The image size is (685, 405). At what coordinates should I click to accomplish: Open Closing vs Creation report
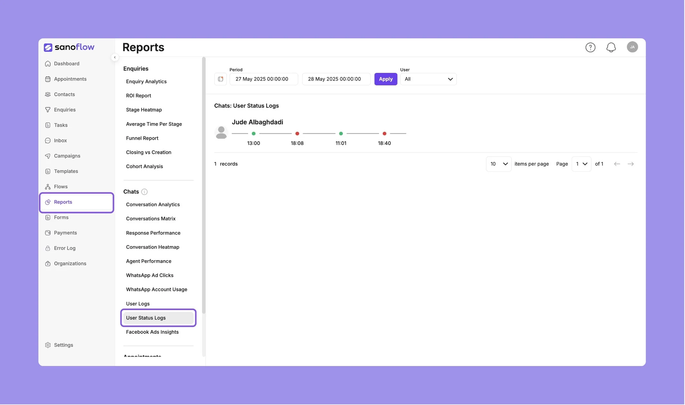(x=149, y=152)
